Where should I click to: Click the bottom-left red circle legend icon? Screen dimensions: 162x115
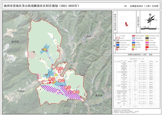pos(117,50)
